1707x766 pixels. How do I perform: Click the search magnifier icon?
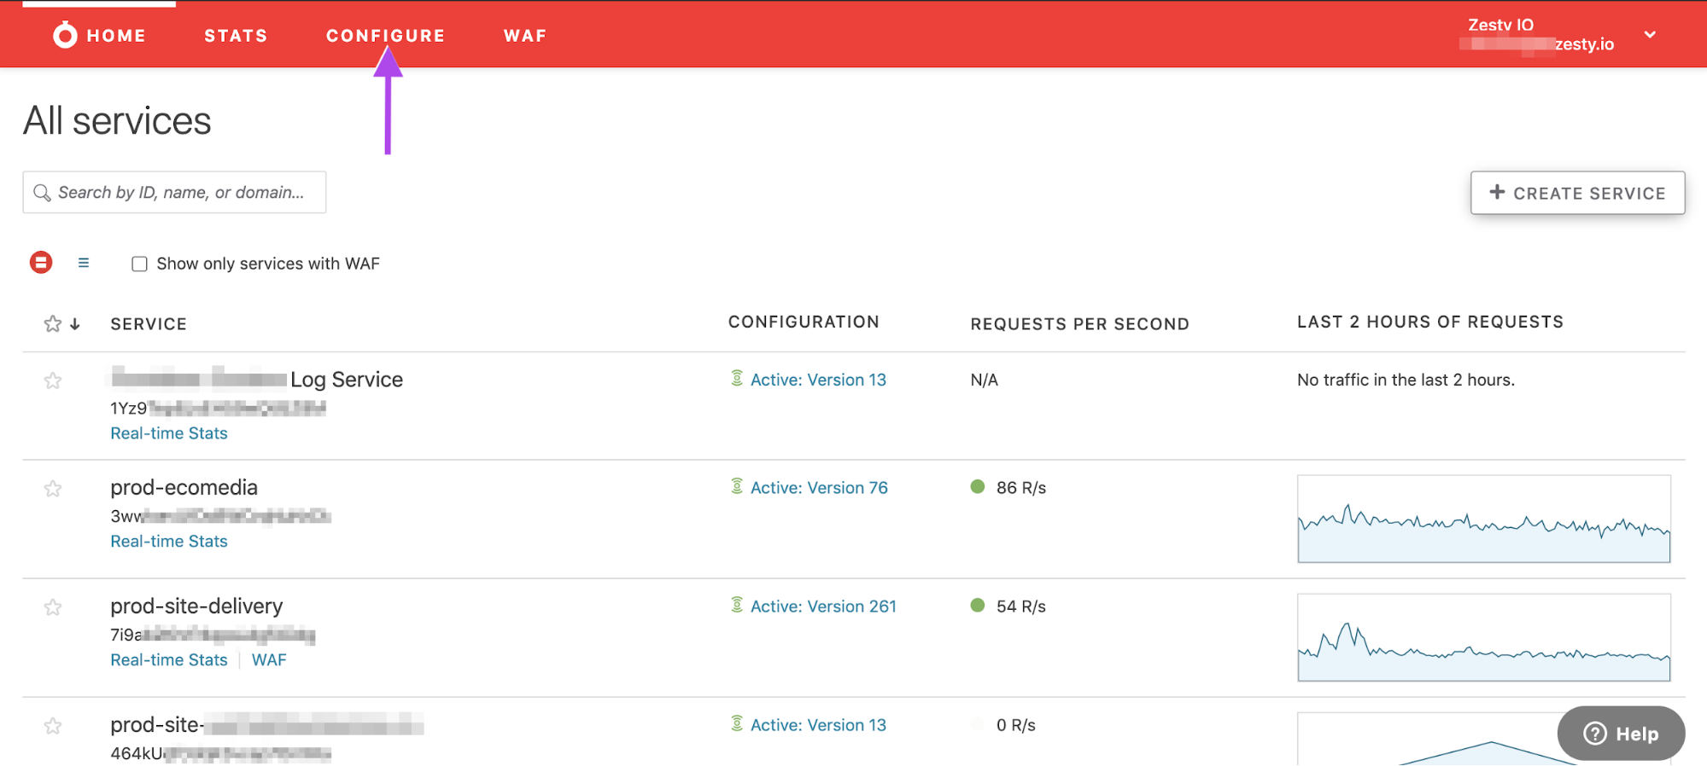[42, 193]
